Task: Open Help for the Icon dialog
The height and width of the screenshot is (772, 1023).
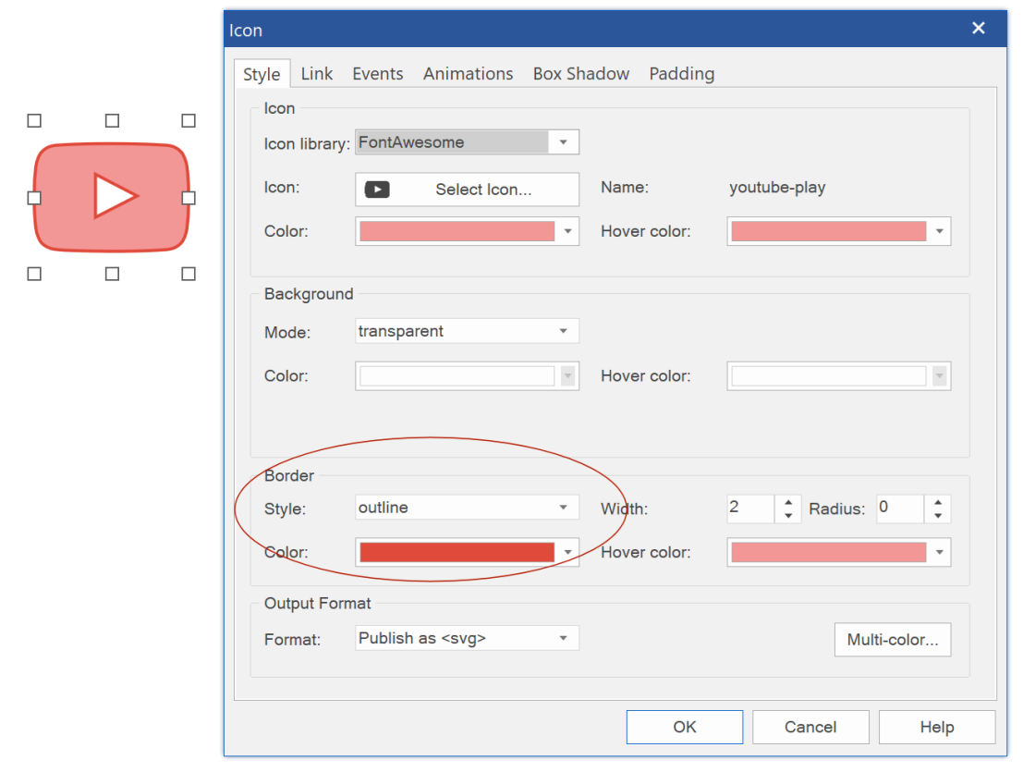Action: click(937, 727)
